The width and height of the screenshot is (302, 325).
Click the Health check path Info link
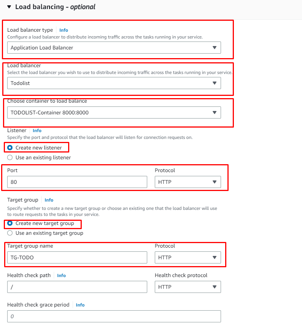61,275
